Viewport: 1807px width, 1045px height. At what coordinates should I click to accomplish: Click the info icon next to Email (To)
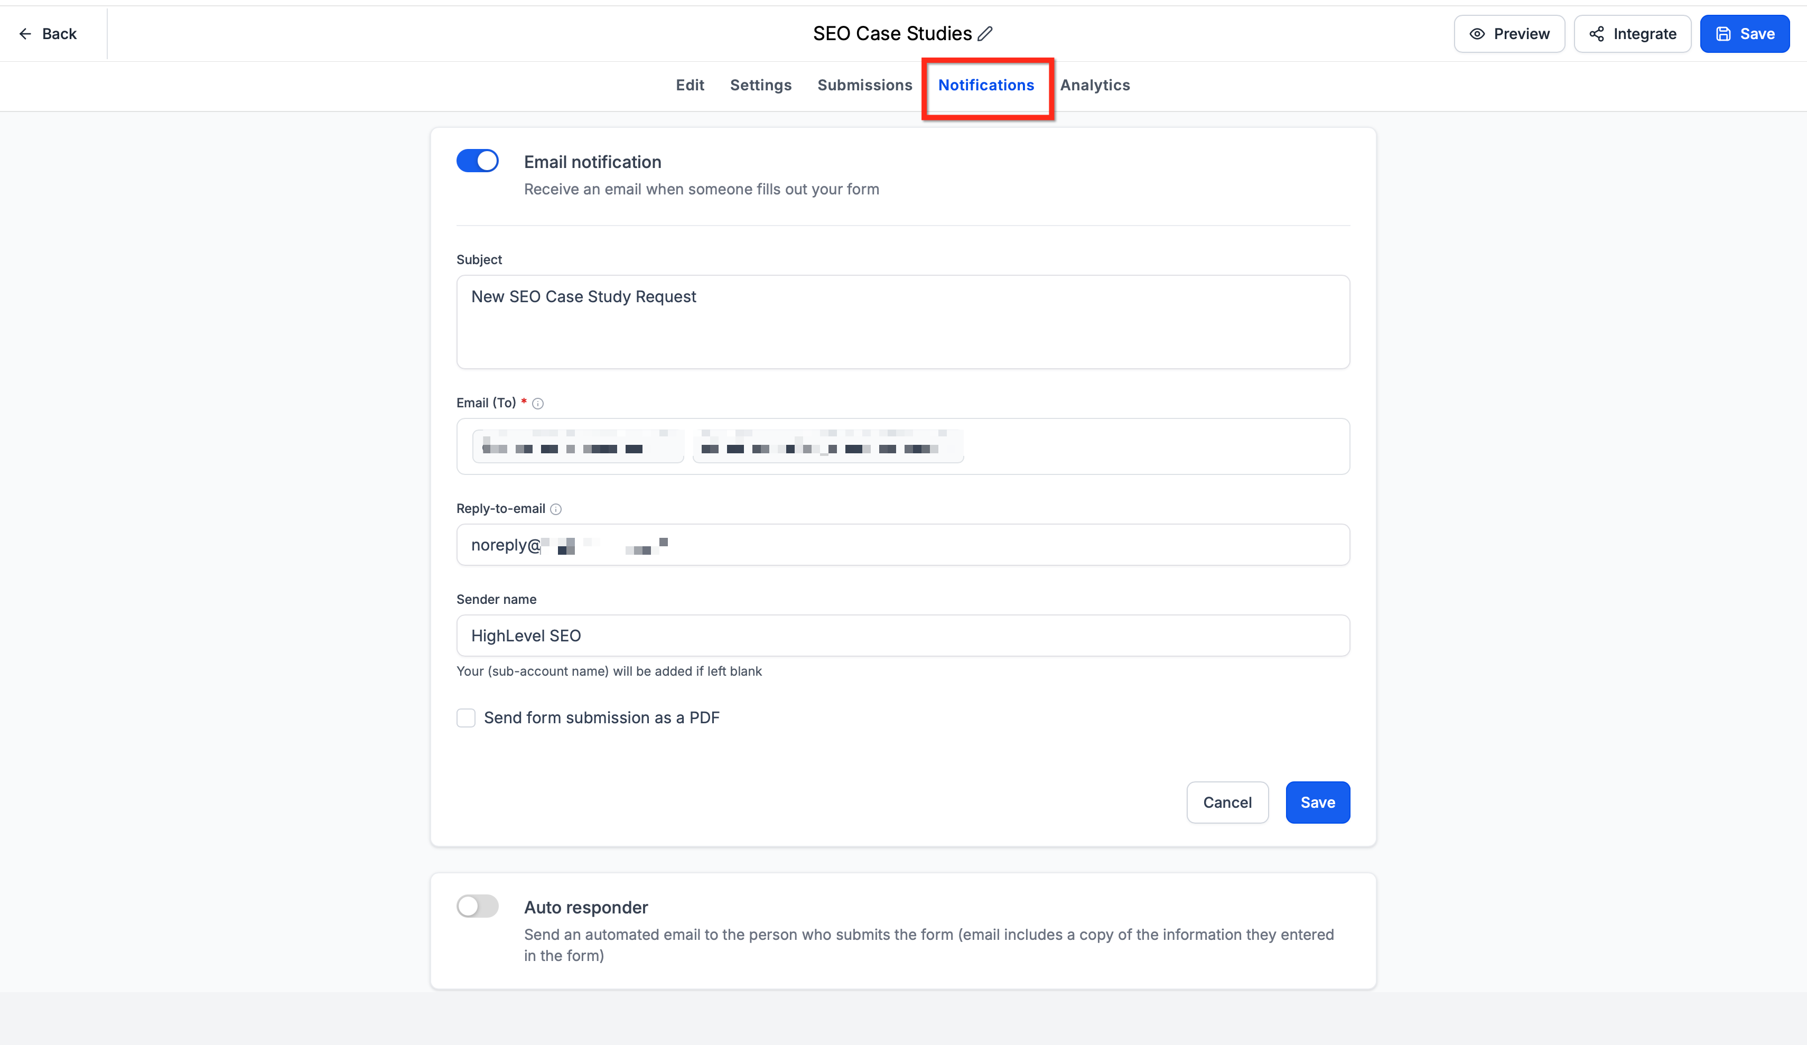tap(538, 404)
